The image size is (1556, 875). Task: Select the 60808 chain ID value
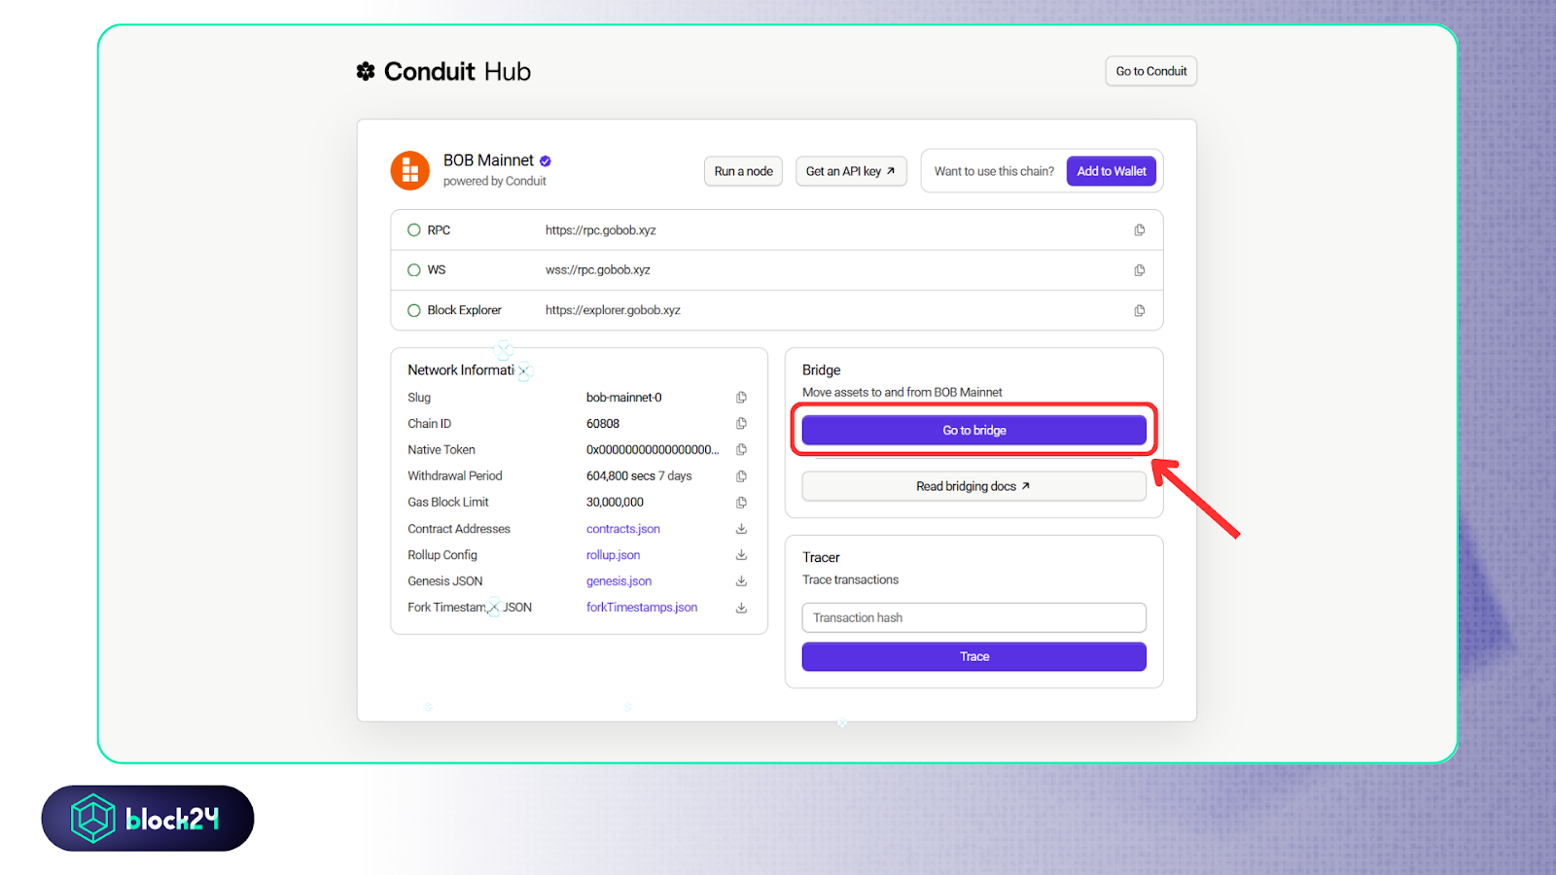tap(603, 424)
